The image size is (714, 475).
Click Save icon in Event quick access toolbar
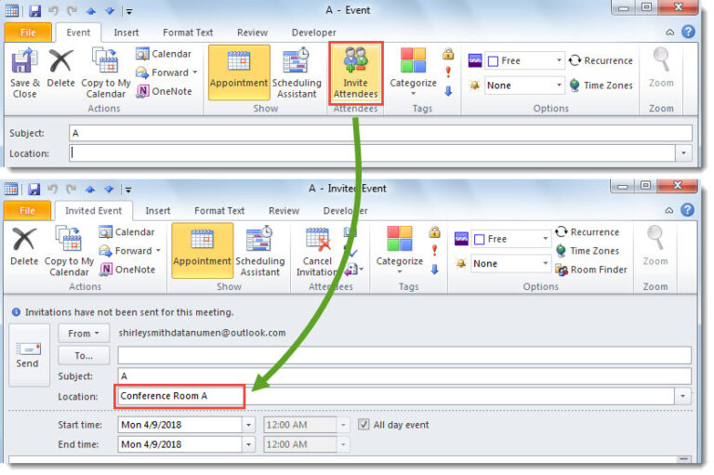[35, 10]
